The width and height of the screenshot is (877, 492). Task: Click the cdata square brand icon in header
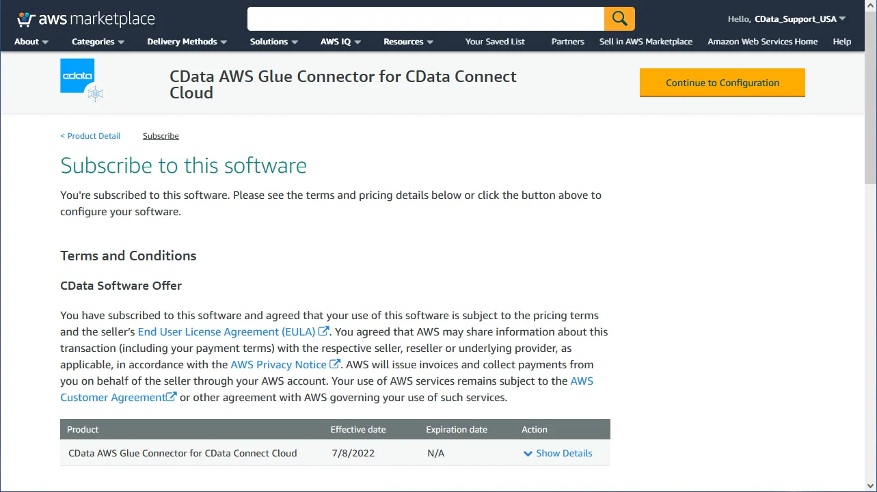[x=77, y=74]
